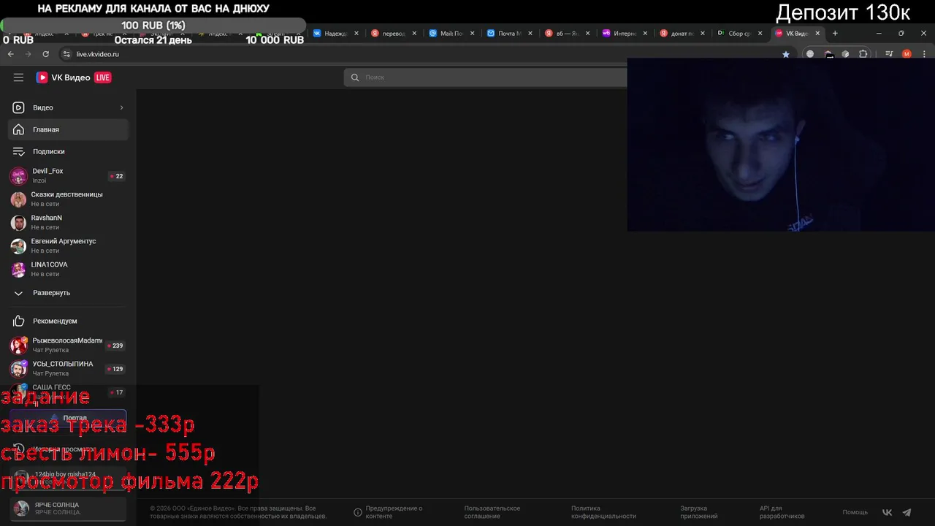Close the active VK Видео browser tab
This screenshot has height=526, width=935.
tap(817, 33)
